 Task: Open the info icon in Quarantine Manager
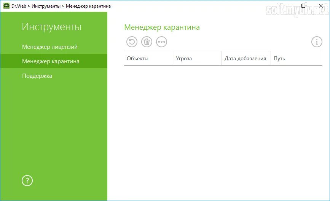click(x=317, y=42)
